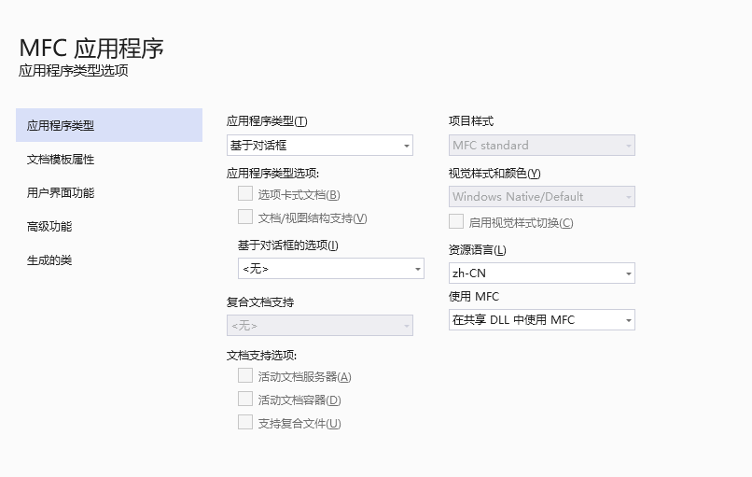
Task: Select the 应用程序类型 sidebar tab
Action: 108,125
